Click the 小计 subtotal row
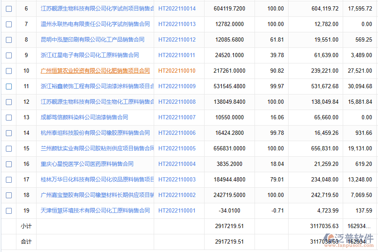 pos(26,226)
